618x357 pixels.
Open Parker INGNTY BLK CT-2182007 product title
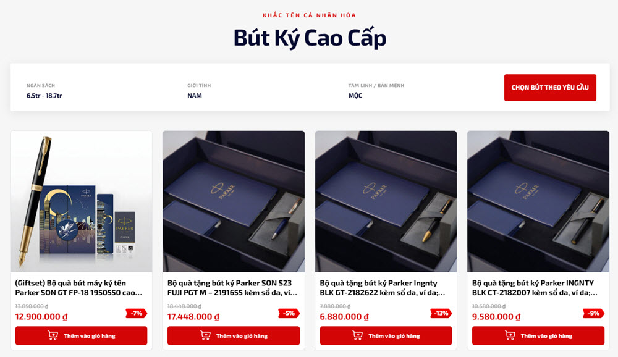(x=535, y=288)
